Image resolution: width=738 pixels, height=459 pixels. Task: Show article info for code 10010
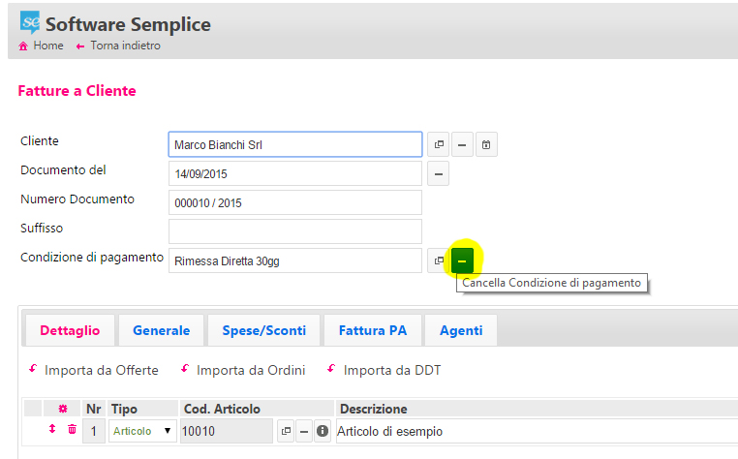[x=323, y=431]
